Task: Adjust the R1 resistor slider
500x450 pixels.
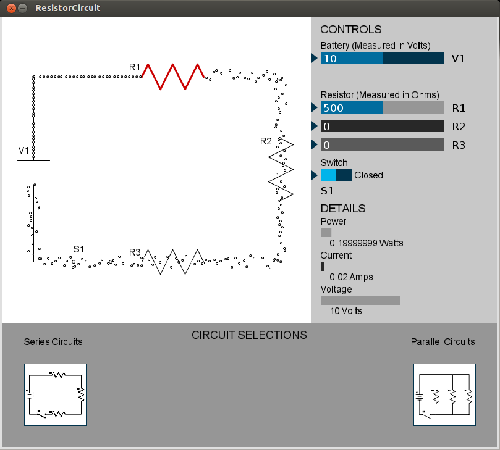Action: click(x=383, y=107)
